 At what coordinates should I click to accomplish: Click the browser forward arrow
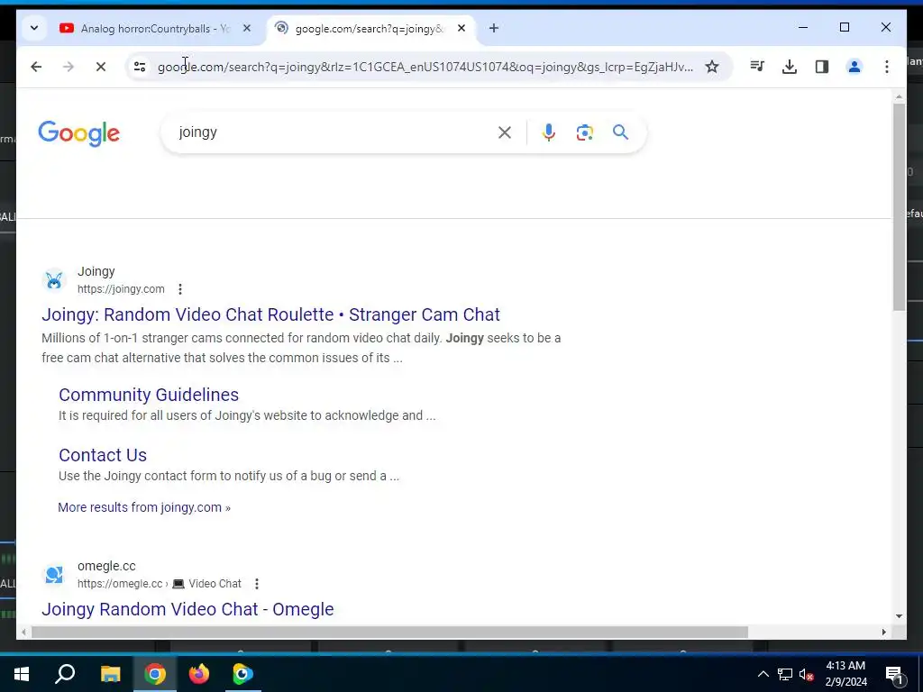click(x=69, y=67)
